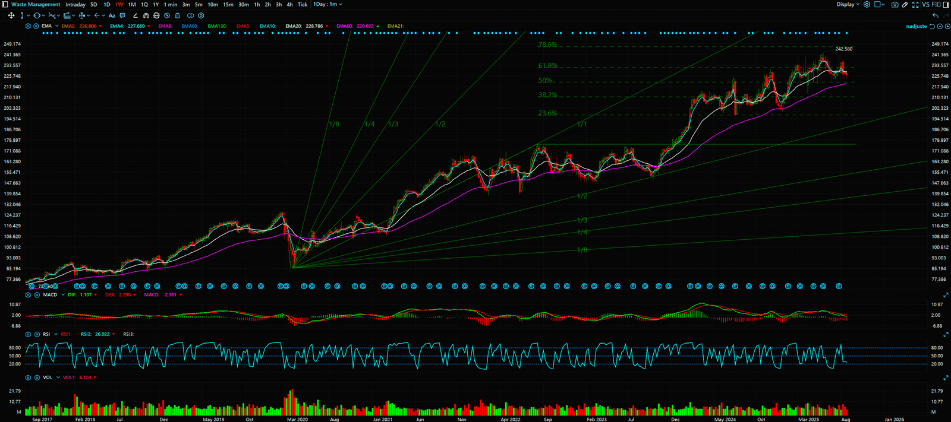Image resolution: width=951 pixels, height=422 pixels.
Task: Toggle hide-all-drawings eye-slash icon
Action: (x=167, y=15)
